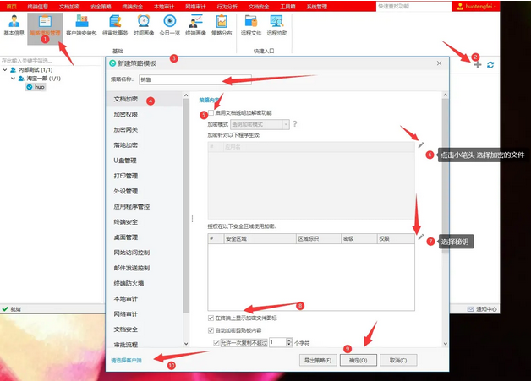Select the 安全策略 ribbon tab
The image size is (531, 381).
(x=101, y=7)
